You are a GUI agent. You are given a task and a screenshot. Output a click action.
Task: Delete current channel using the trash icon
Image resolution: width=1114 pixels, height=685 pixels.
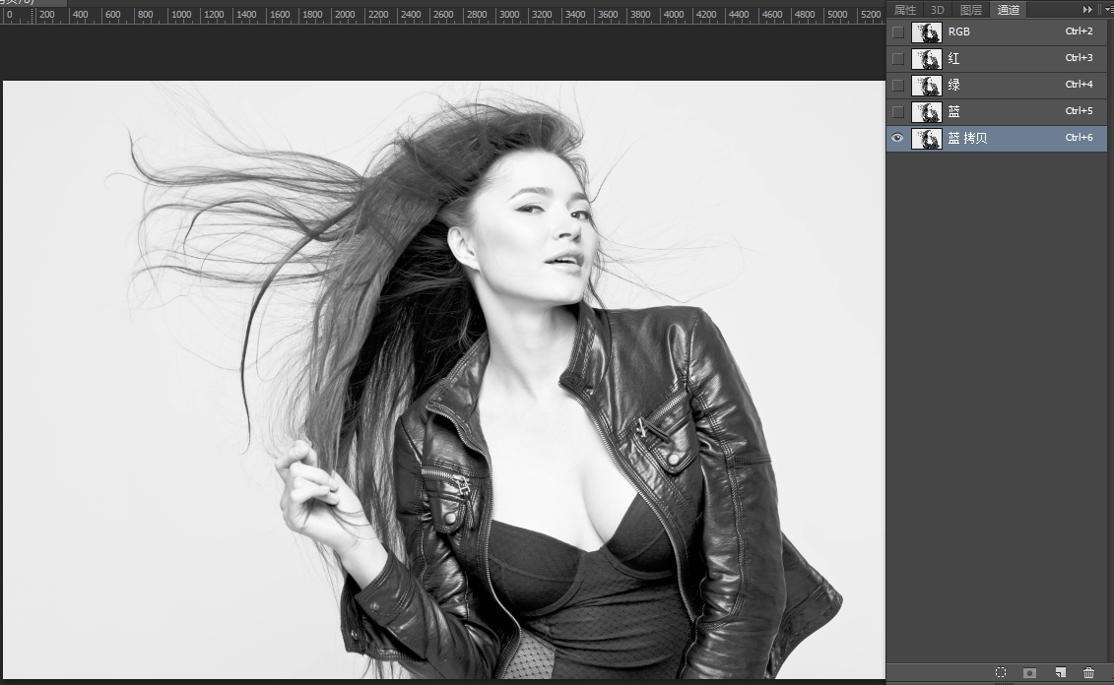[x=1088, y=672]
